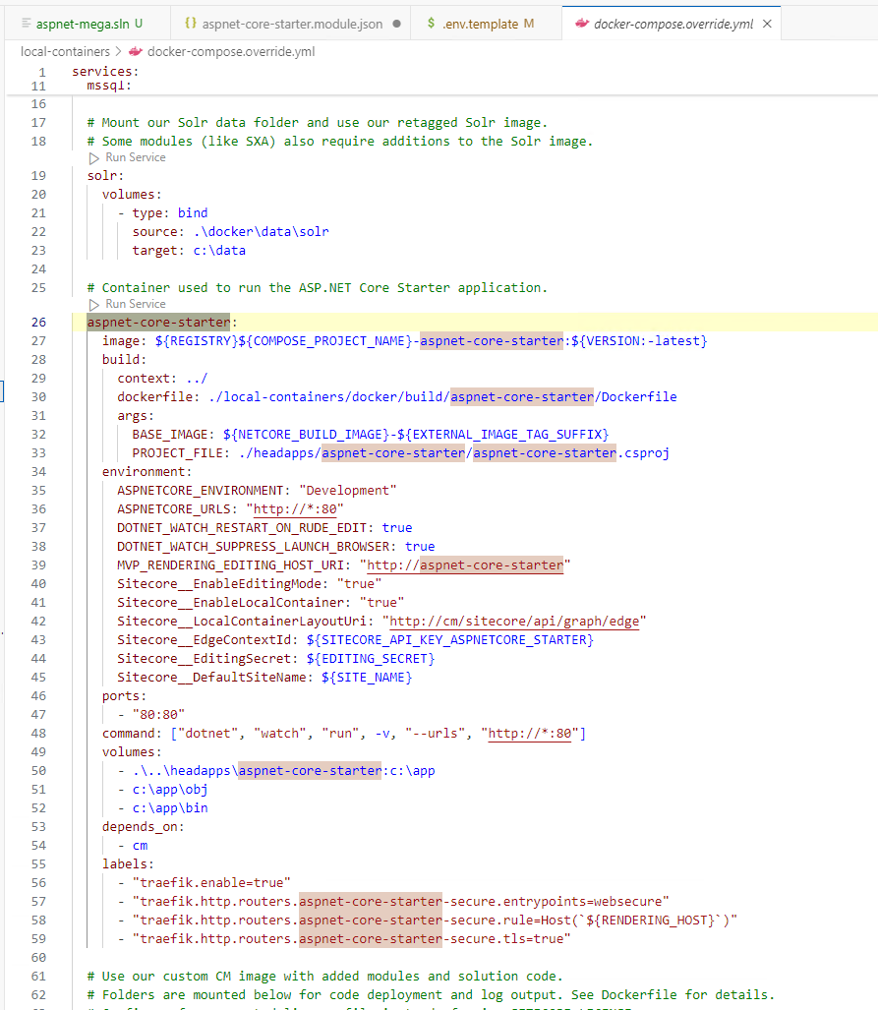Run Service for aspnet-core-starter container
Viewport: 878px width, 1010px height.
[x=135, y=304]
